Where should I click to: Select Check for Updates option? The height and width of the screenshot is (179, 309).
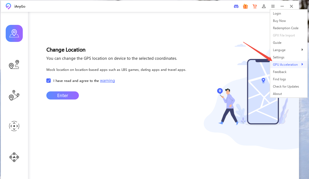coord(286,87)
